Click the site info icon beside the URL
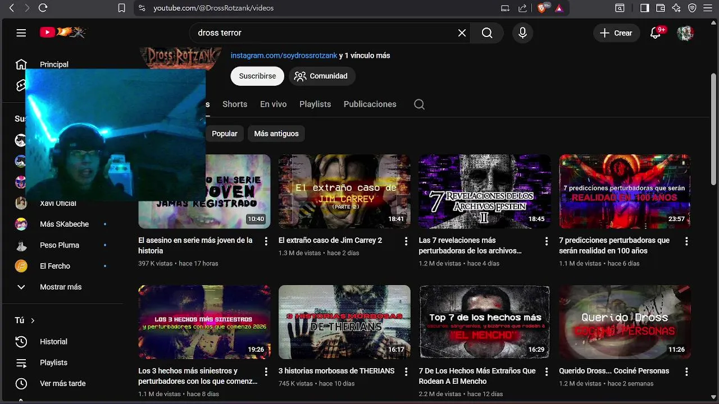This screenshot has width=719, height=404. [x=142, y=8]
